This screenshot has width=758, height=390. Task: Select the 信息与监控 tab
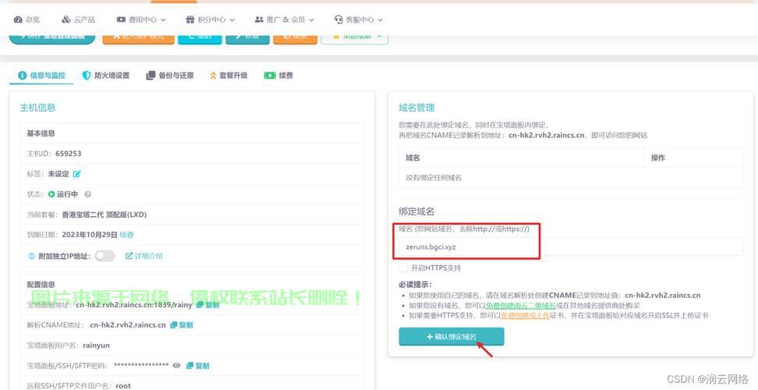(41, 76)
